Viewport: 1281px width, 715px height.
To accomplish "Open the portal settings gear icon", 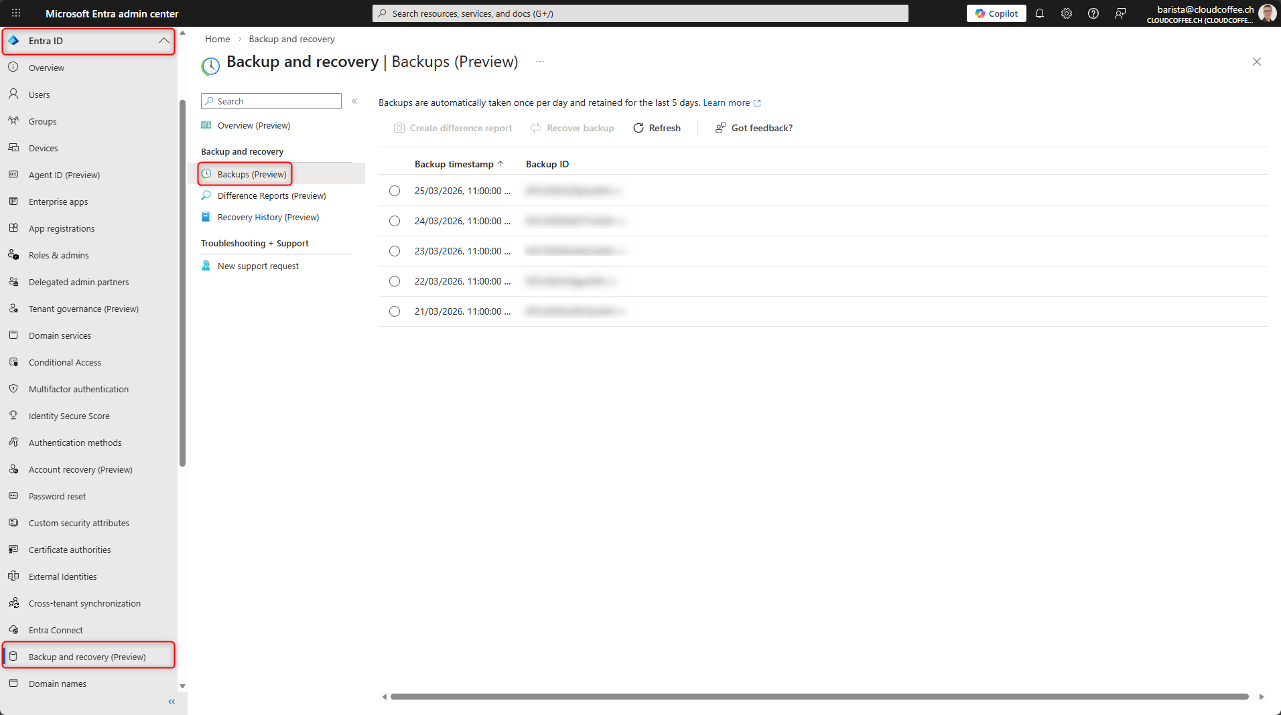I will coord(1067,13).
